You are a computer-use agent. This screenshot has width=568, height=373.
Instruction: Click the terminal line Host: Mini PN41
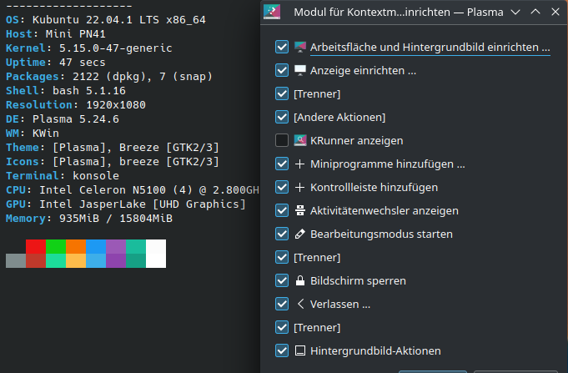[56, 33]
